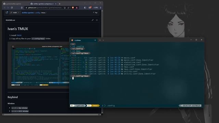219x123 pixels.
Task: Click utility.conf in the terminal listing
Action: point(130,71)
